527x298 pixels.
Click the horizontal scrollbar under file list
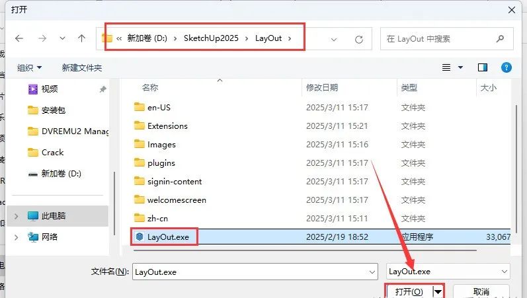[305, 250]
